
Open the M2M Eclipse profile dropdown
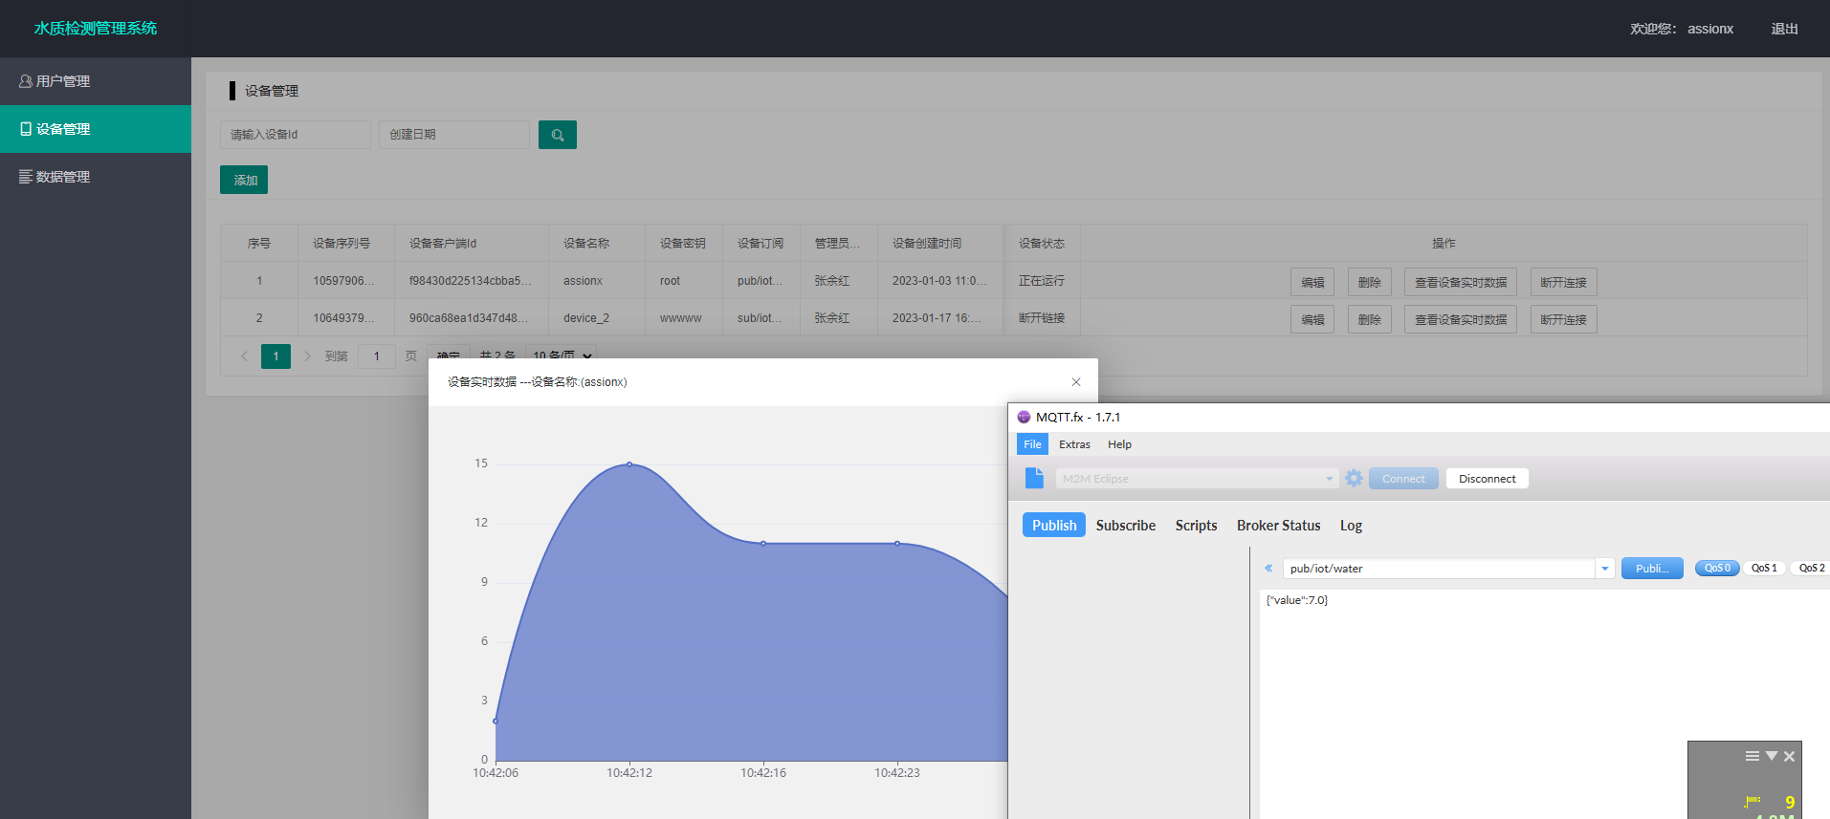(x=1196, y=478)
